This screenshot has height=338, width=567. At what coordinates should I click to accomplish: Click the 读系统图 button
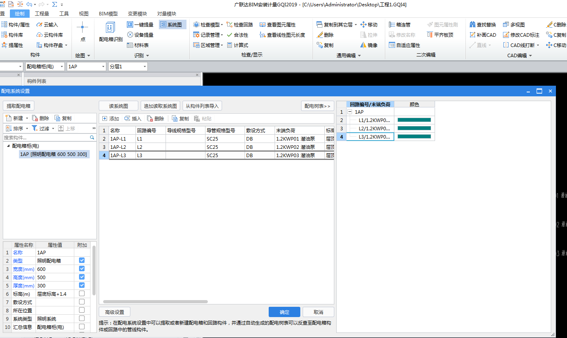[119, 106]
